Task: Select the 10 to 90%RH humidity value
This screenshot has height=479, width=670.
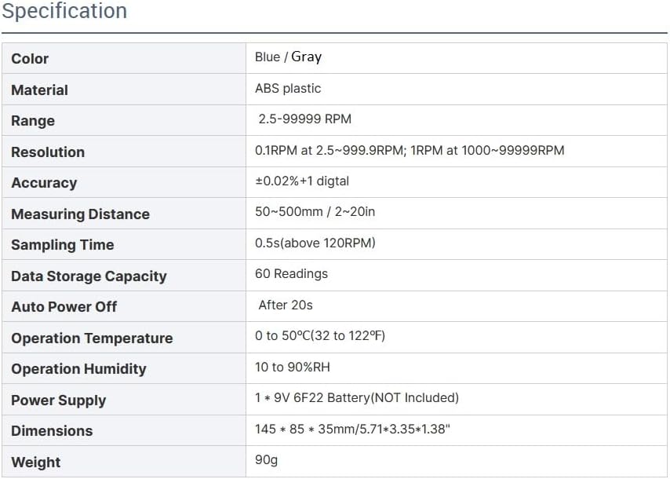Action: coord(299,367)
